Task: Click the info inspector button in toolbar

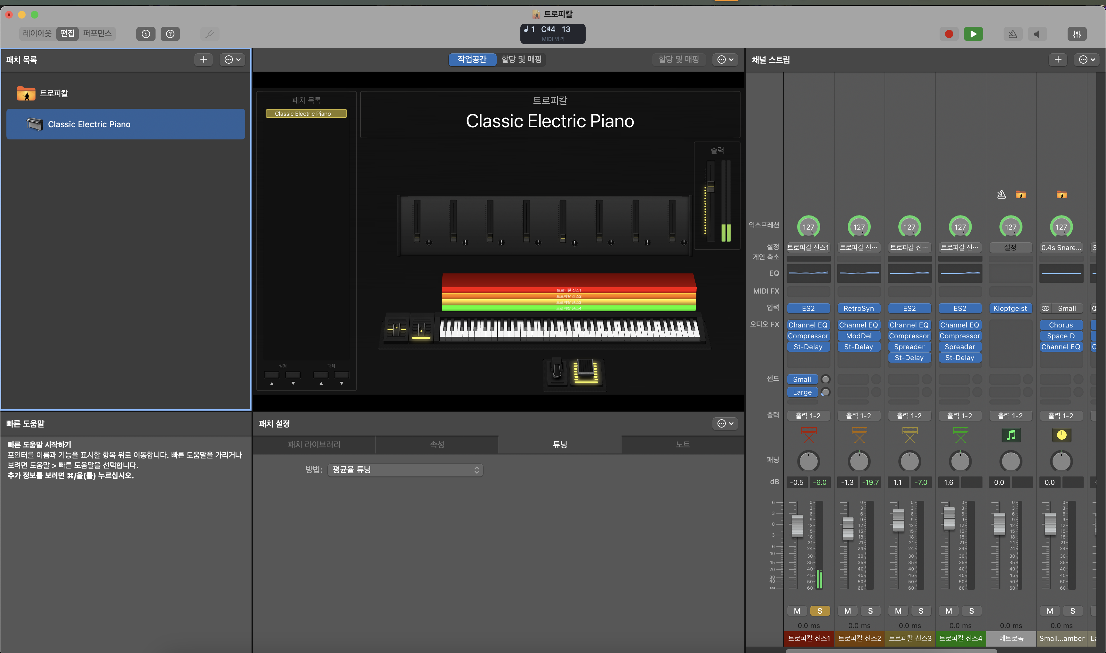Action: (146, 34)
